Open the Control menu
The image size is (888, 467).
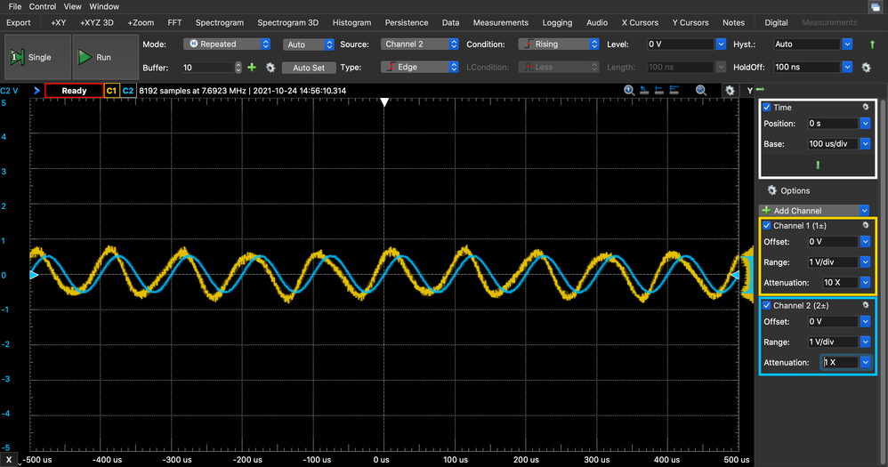(x=43, y=6)
